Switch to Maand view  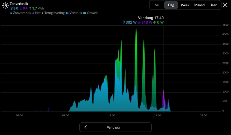[x=199, y=5]
